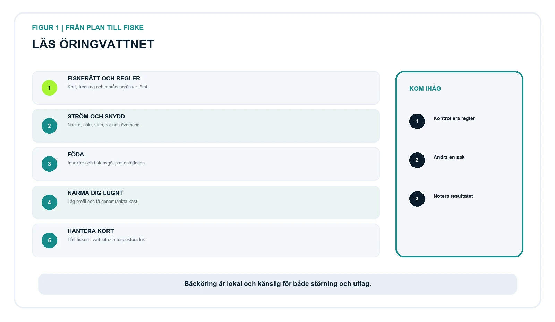This screenshot has height=322, width=555.
Task: Click the Notera resultatet reminder text
Action: tap(453, 196)
